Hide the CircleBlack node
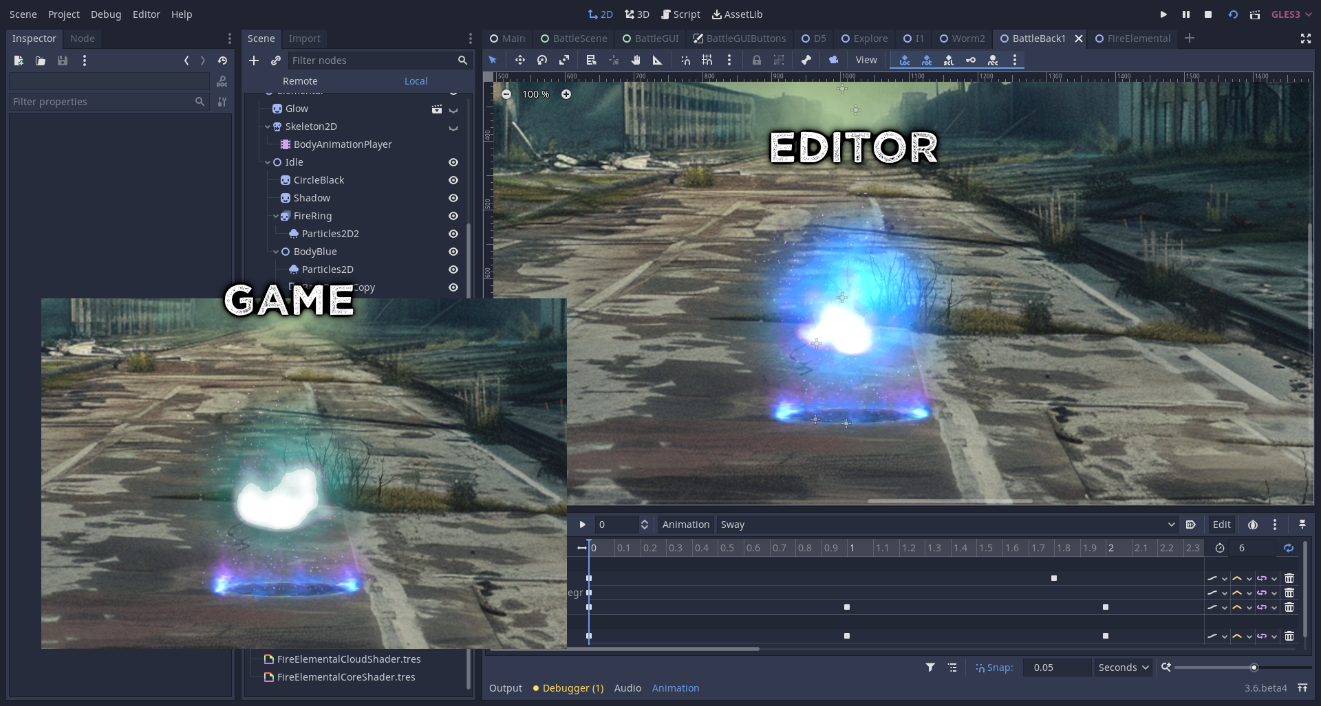The width and height of the screenshot is (1321, 706). pyautogui.click(x=453, y=180)
